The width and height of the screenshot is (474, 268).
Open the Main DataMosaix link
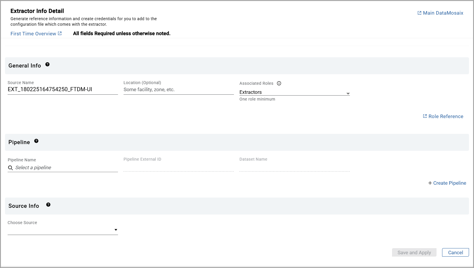point(443,13)
